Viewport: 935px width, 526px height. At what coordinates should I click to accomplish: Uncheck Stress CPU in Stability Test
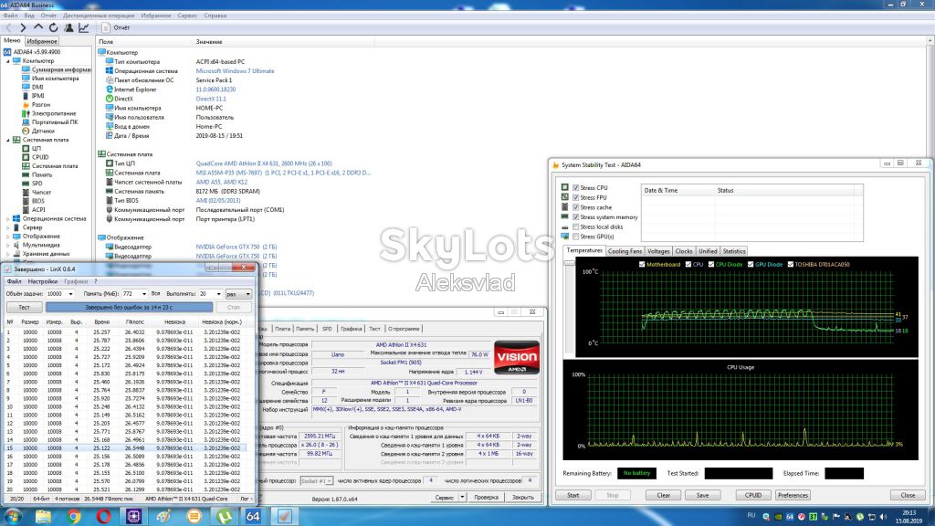coord(575,187)
